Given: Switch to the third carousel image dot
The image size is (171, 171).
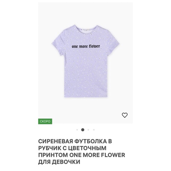Looking at the screenshot, I should tap(88, 130).
